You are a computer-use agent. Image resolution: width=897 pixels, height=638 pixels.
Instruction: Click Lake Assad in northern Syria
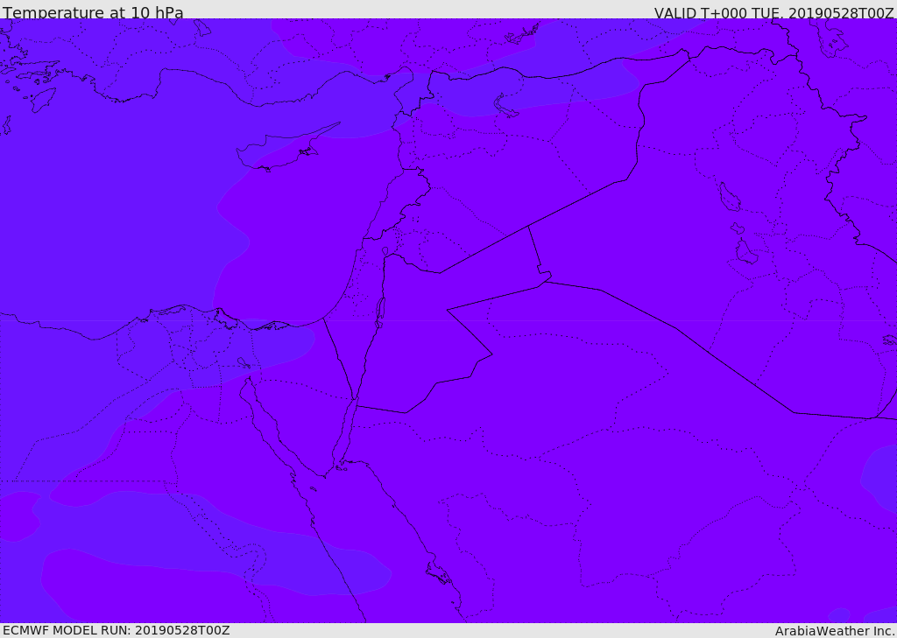point(505,106)
